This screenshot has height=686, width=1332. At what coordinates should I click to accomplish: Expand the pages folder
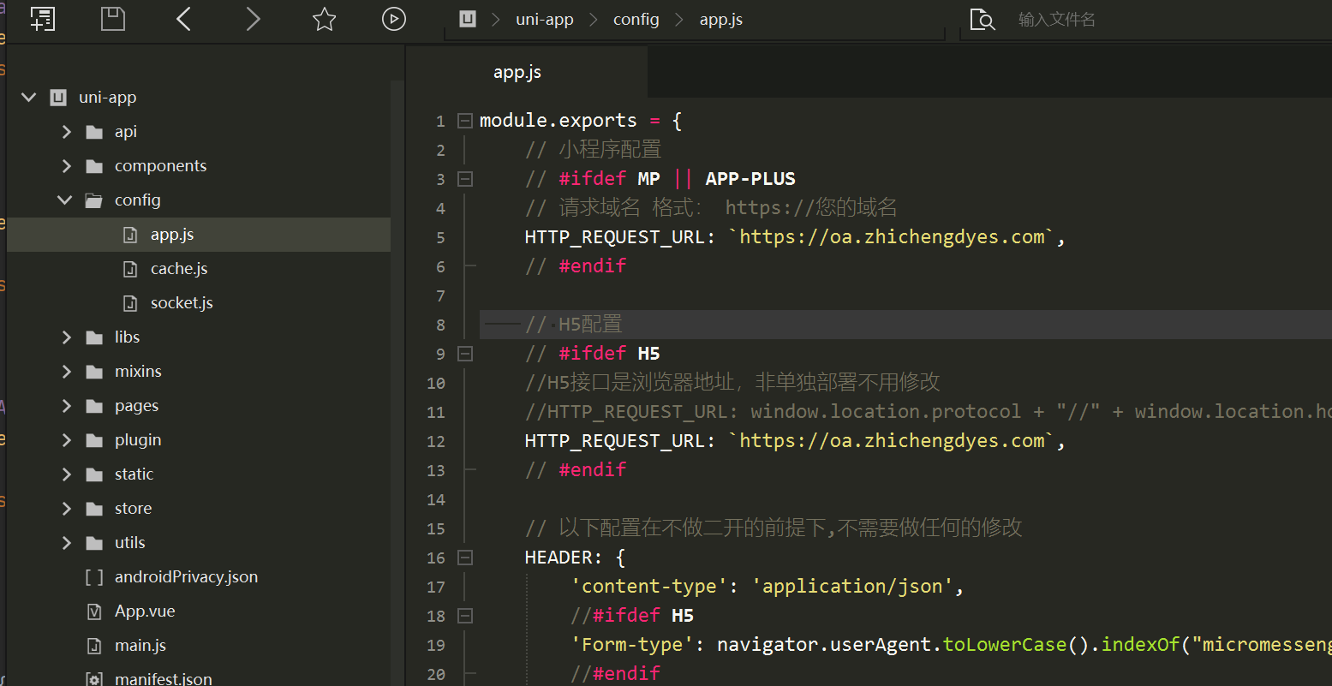[66, 406]
